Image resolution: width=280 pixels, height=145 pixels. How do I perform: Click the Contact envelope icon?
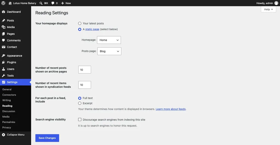[x=3, y=47]
